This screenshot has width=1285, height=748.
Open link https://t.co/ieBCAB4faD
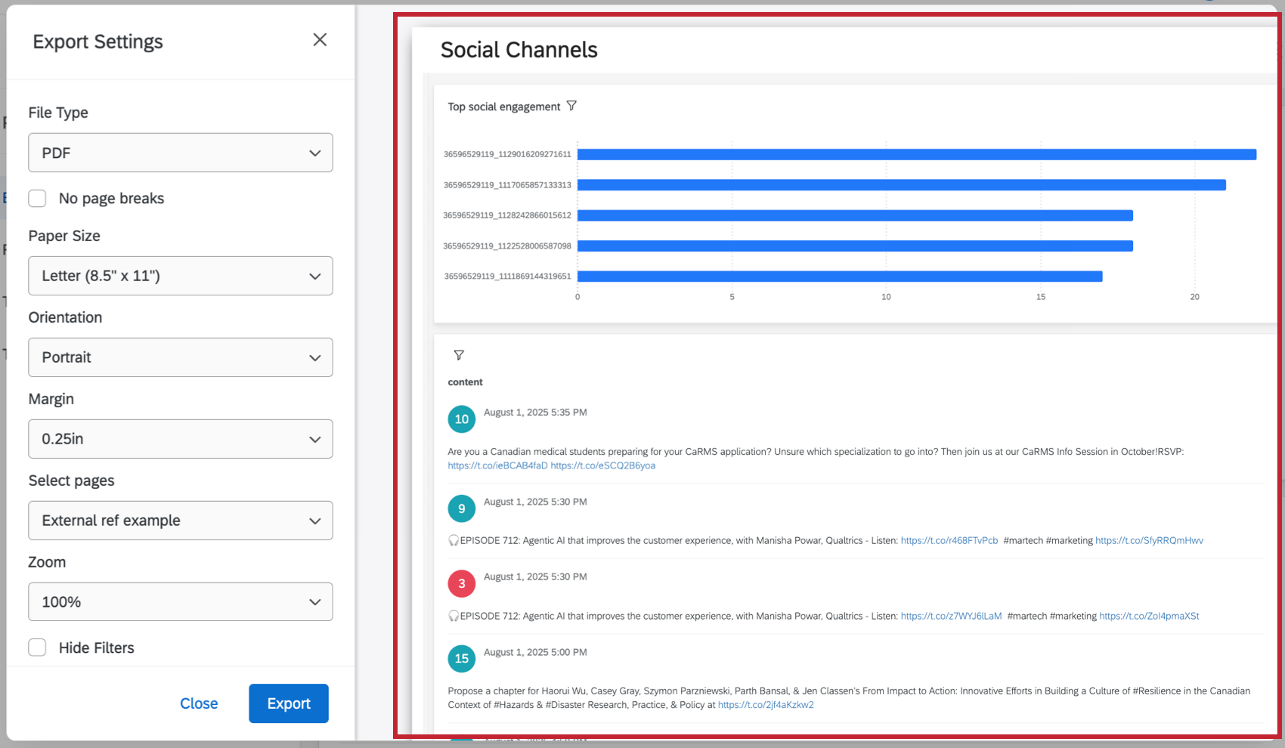click(497, 465)
